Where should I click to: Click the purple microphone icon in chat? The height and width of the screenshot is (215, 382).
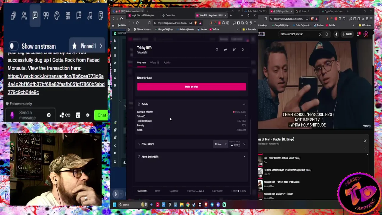tap(12, 115)
